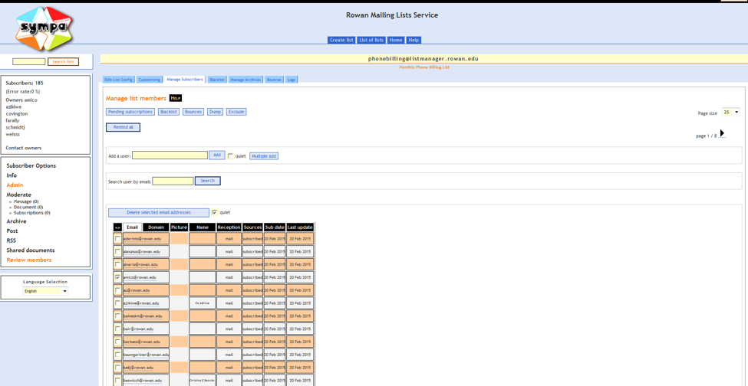Check the aderinto@rowan.edu checkbox
Image resolution: width=748 pixels, height=386 pixels.
click(117, 238)
